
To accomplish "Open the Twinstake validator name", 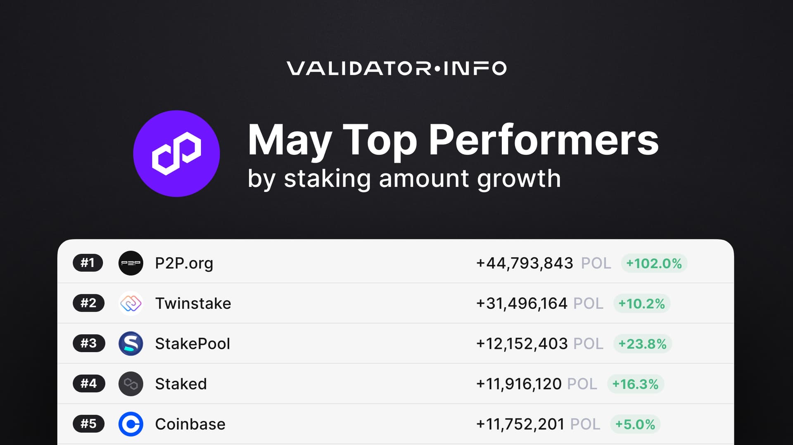I will (193, 303).
